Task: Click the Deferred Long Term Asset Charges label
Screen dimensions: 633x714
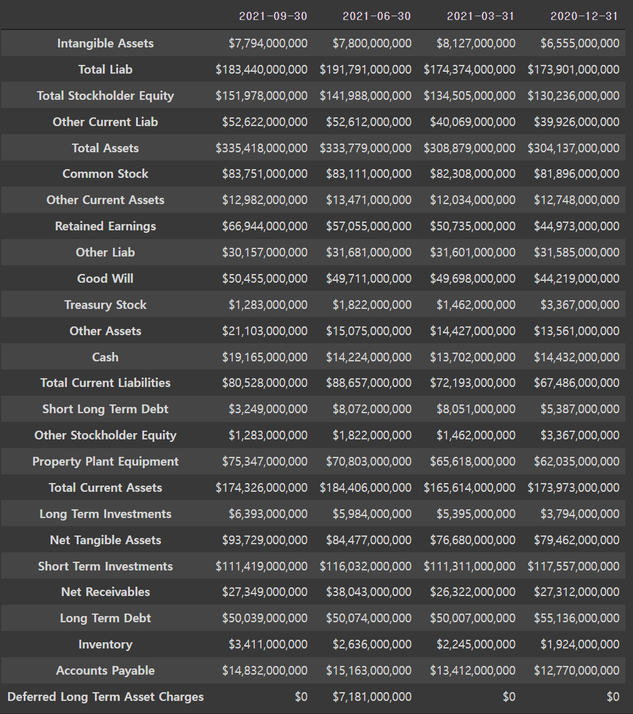Action: [x=105, y=697]
